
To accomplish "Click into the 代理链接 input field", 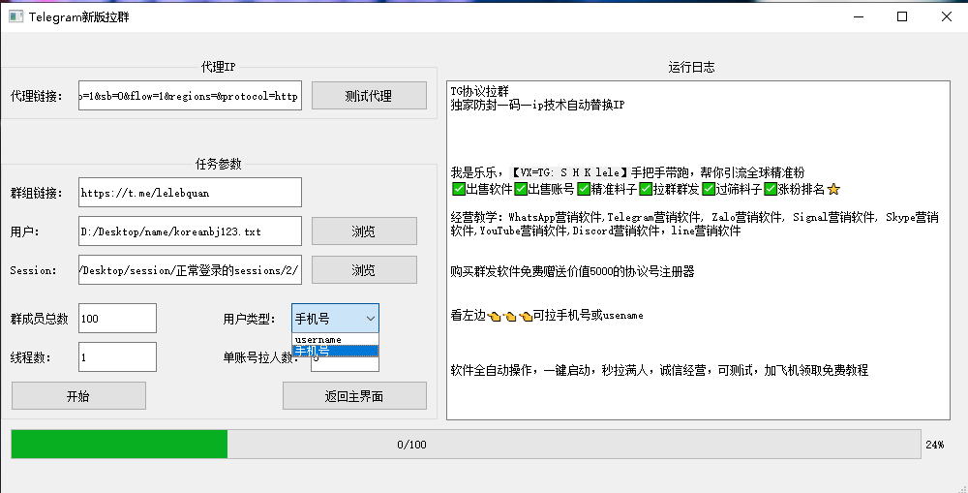I will pos(190,96).
